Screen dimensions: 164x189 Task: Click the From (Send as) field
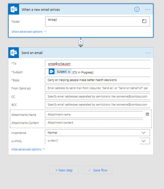click(x=97, y=88)
